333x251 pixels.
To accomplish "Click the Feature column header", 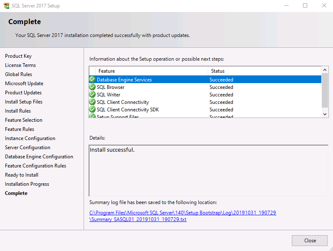I will [x=152, y=71].
